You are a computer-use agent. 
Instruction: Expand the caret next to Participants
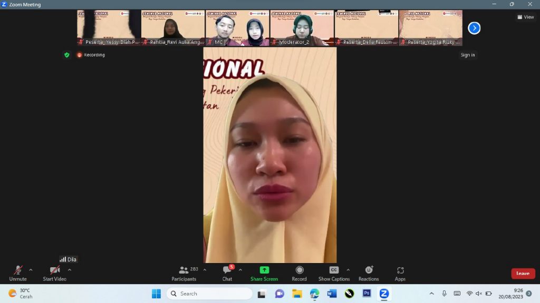[x=205, y=270]
